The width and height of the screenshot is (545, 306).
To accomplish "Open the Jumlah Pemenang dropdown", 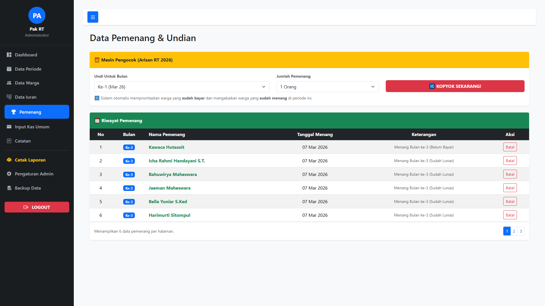I will (x=327, y=87).
